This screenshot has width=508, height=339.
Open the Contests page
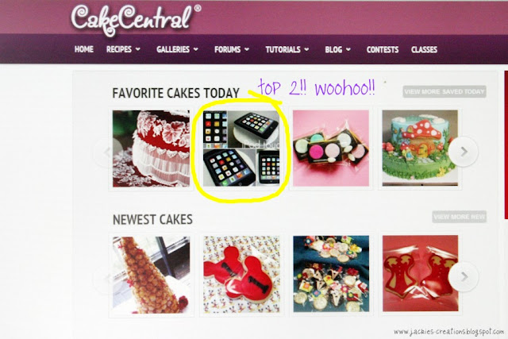pyautogui.click(x=383, y=49)
